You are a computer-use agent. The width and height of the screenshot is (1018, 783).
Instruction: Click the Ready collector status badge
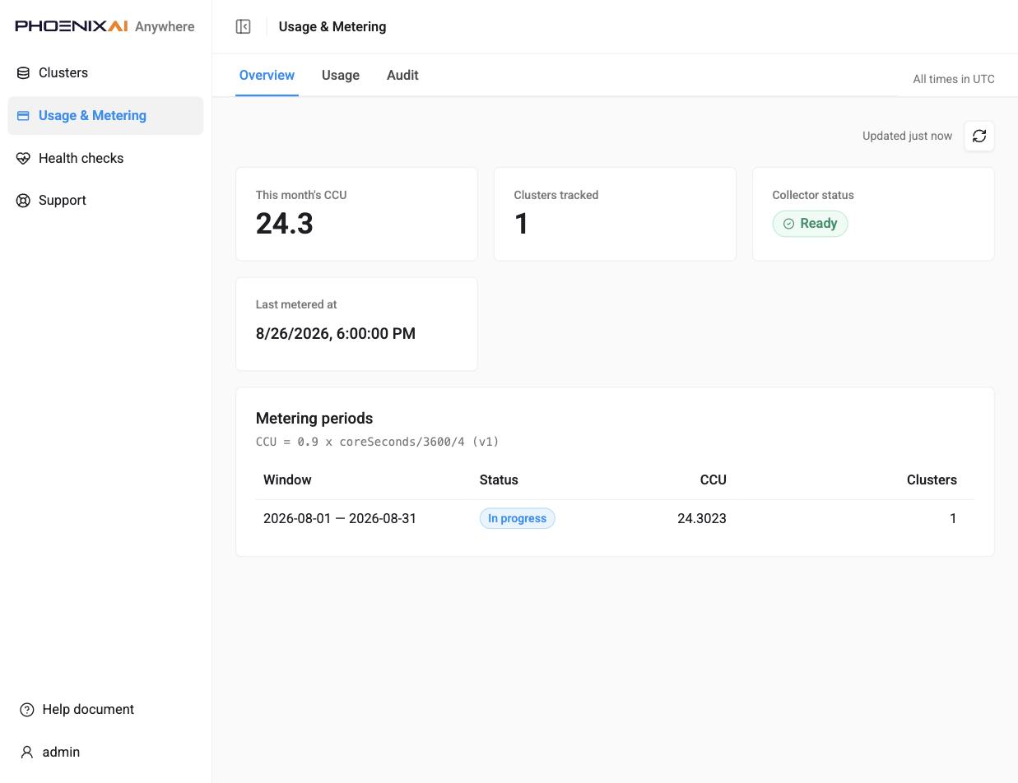810,224
